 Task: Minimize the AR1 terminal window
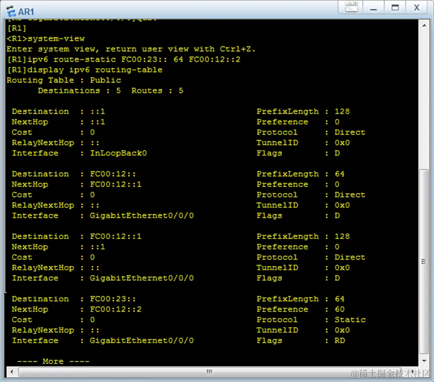click(373, 7)
